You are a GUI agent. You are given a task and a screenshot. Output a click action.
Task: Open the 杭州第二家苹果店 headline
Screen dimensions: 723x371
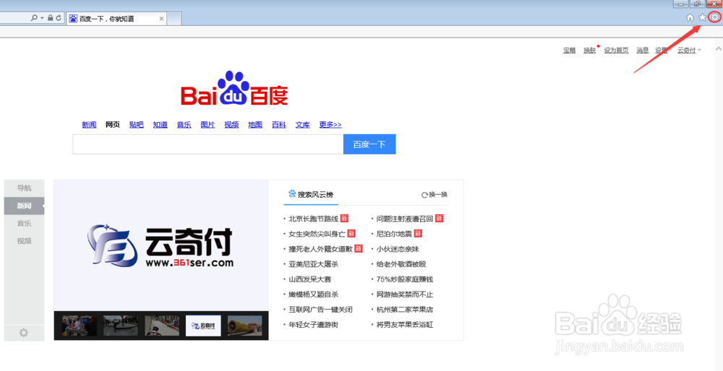[405, 310]
